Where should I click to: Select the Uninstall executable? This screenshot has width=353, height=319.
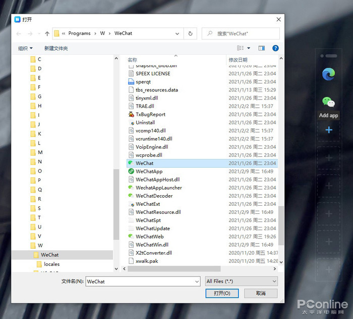pos(145,122)
